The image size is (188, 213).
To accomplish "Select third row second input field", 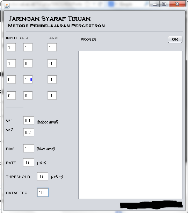I will point(28,79).
